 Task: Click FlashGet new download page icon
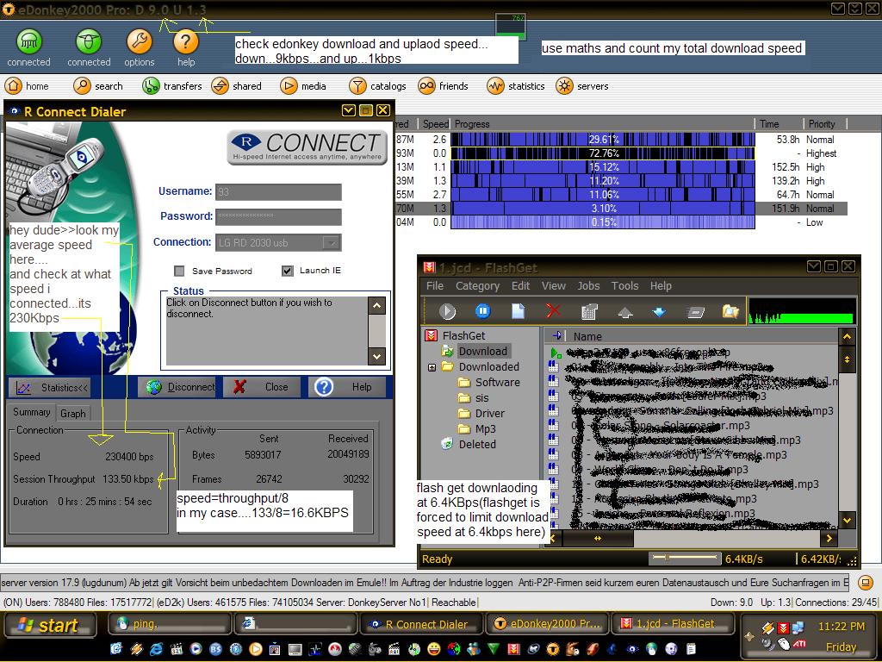[518, 311]
